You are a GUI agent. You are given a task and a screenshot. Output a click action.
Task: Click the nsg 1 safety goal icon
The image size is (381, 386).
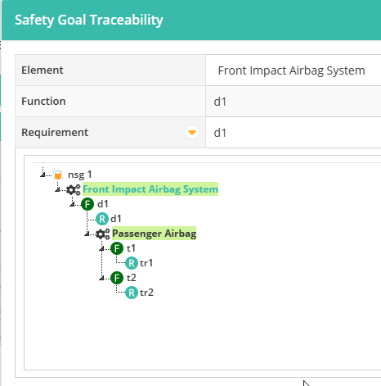point(58,175)
